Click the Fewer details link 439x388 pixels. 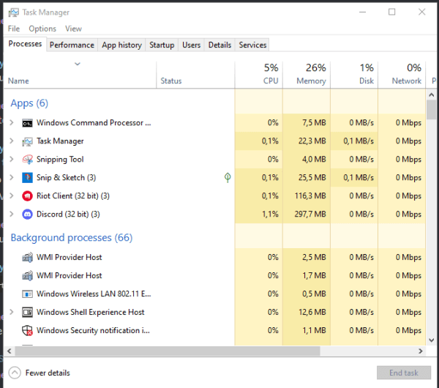coord(48,373)
